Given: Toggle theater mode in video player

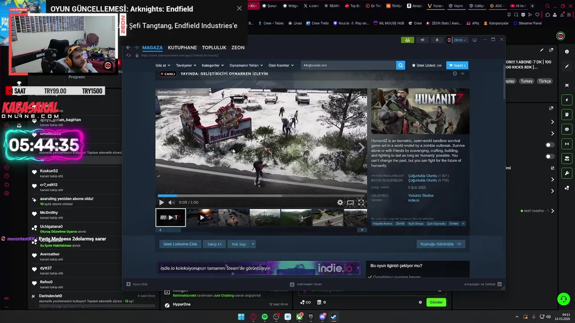Looking at the screenshot, I should click(x=350, y=202).
